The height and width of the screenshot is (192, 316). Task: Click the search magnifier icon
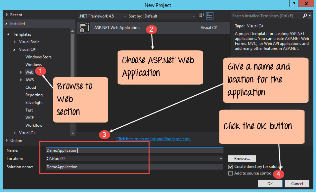pyautogui.click(x=305, y=16)
